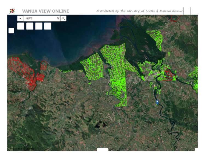Viewport: 205px width, 158px height.
Task: Click the magnifier search icon
Action: click(63, 18)
